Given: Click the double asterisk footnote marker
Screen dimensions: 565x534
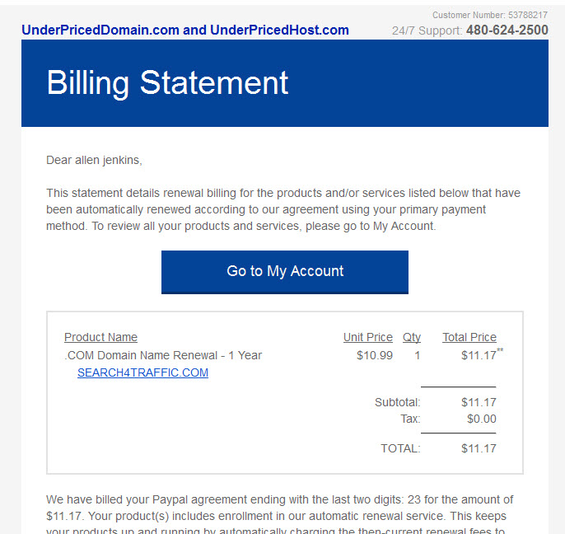Looking at the screenshot, I should tap(500, 349).
